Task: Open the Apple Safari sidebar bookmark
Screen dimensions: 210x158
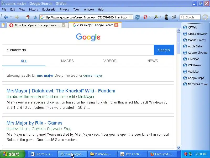Action: coord(193,46)
